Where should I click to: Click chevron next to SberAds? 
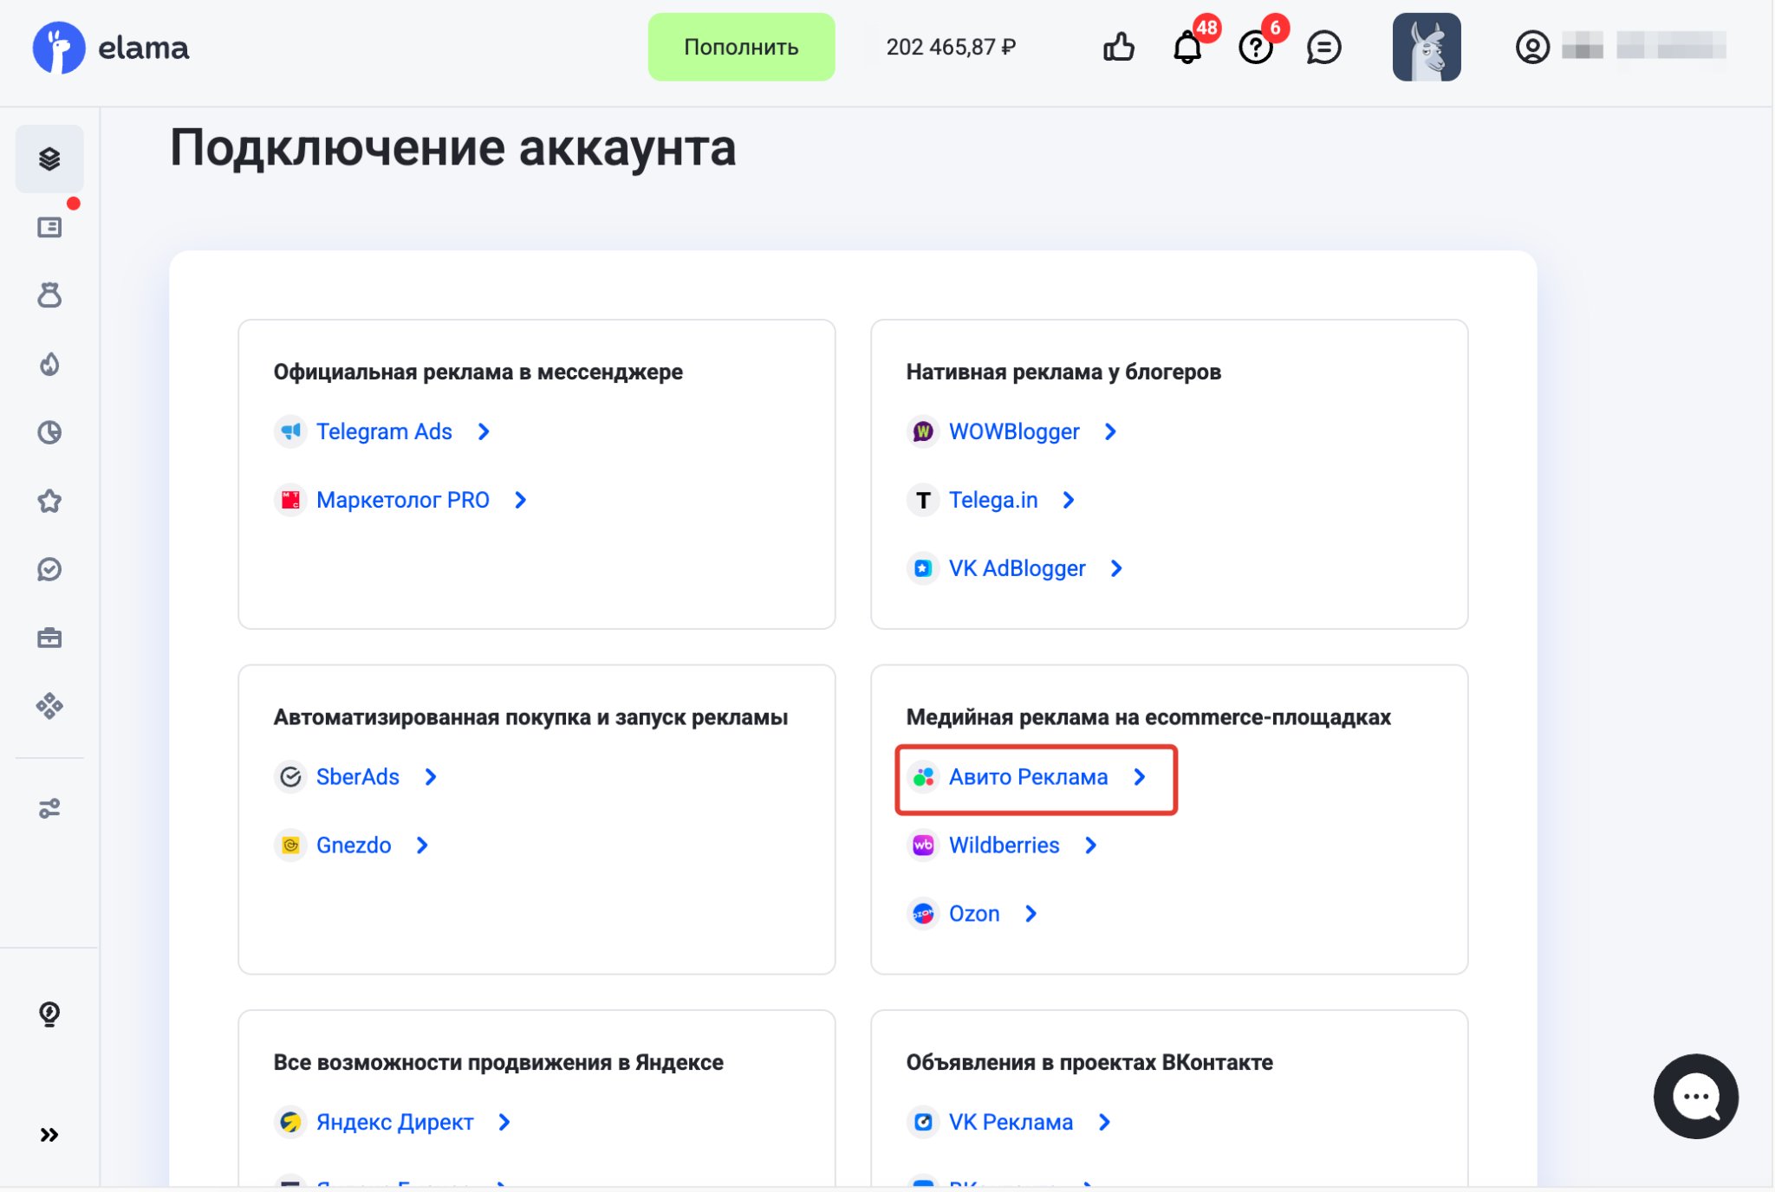[x=430, y=776]
